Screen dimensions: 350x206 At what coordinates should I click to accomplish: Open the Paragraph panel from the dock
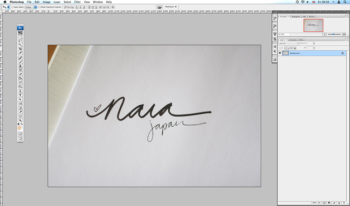tap(275, 52)
